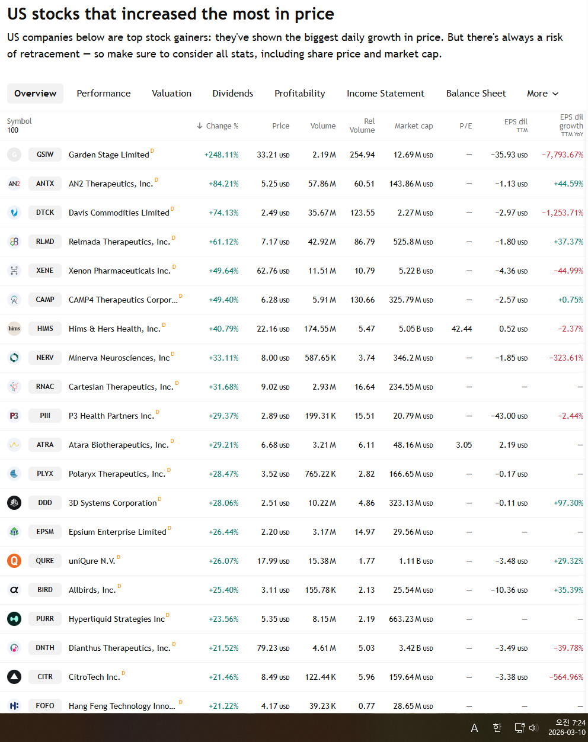Open the CITR ticker symbol
The image size is (588, 742).
pyautogui.click(x=45, y=677)
